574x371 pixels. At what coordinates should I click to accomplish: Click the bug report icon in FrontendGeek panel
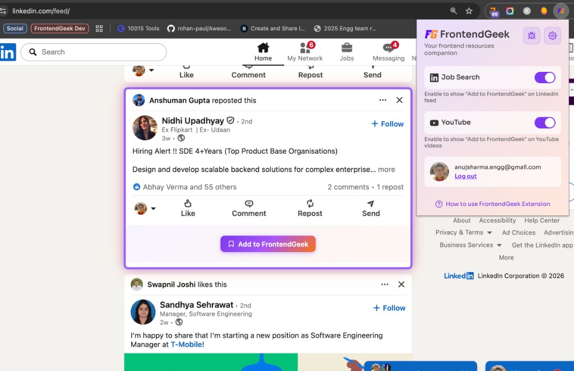(531, 36)
